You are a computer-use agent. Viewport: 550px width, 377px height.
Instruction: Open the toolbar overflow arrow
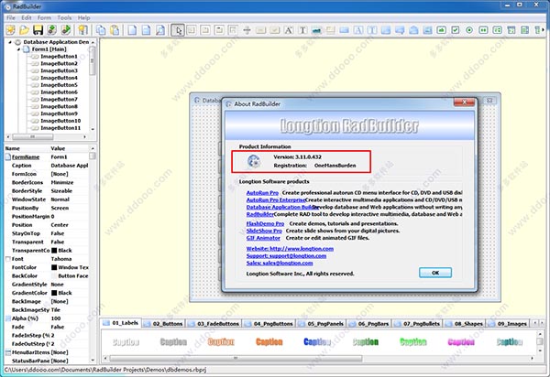(543, 30)
